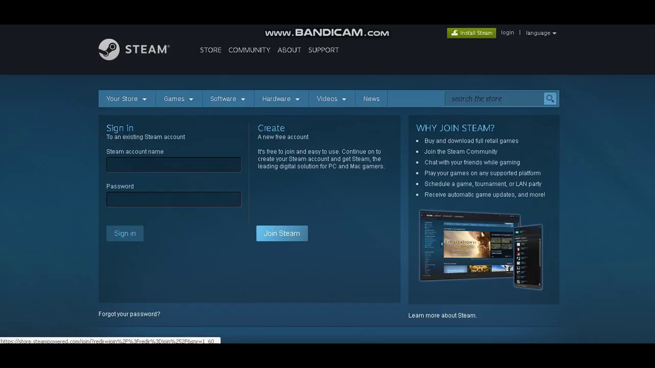
Task: Open Learn more about Steam link
Action: 443,315
